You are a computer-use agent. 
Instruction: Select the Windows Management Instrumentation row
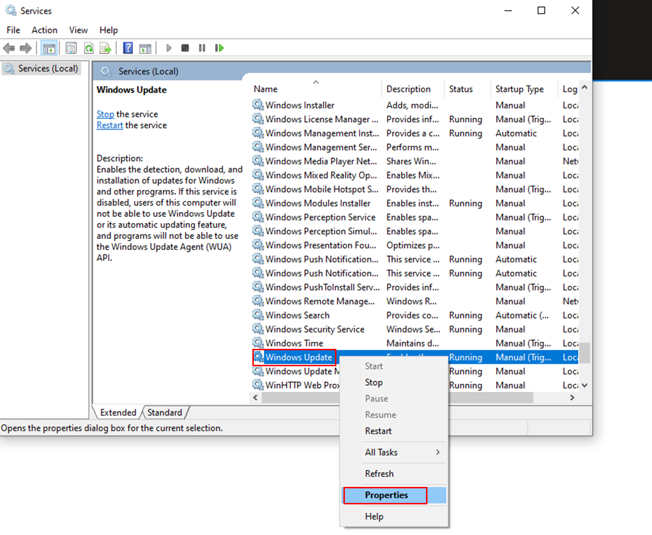pyautogui.click(x=415, y=133)
